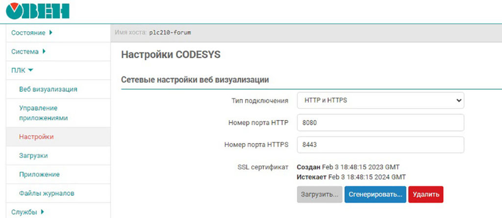This screenshot has width=502, height=218.
Task: Click the HTTPS port number field
Action: click(380, 145)
